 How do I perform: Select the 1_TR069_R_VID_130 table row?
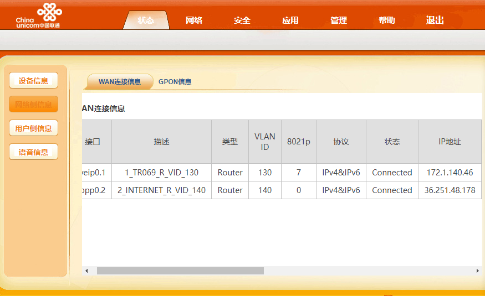pos(282,173)
